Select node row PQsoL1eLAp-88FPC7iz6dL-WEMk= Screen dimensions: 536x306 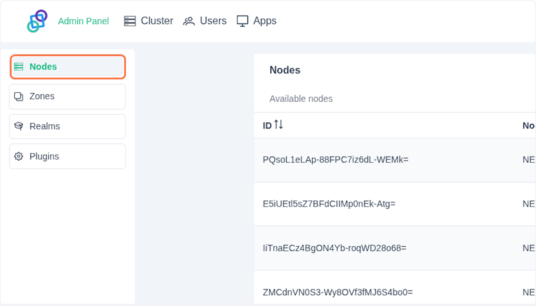(x=335, y=160)
